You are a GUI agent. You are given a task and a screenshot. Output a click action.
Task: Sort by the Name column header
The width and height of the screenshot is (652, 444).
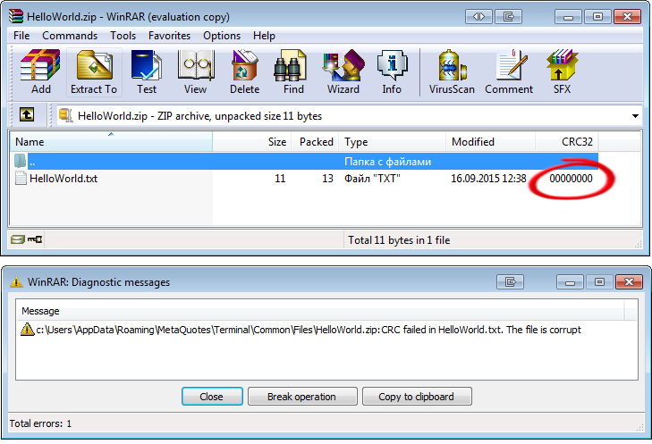[x=111, y=142]
